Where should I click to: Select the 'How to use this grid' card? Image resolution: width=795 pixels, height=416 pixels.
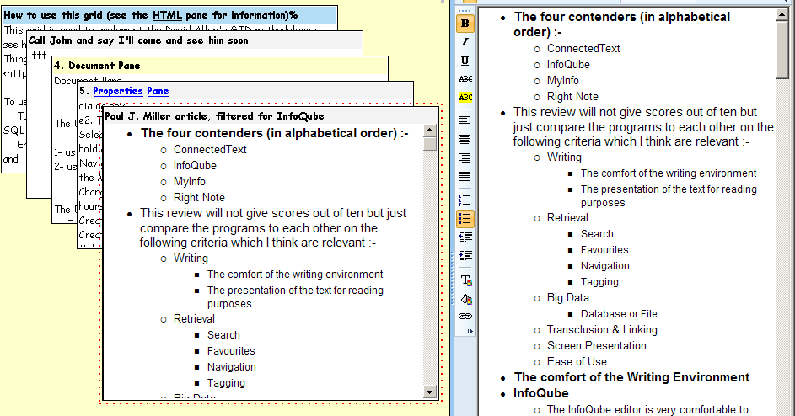pos(169,15)
